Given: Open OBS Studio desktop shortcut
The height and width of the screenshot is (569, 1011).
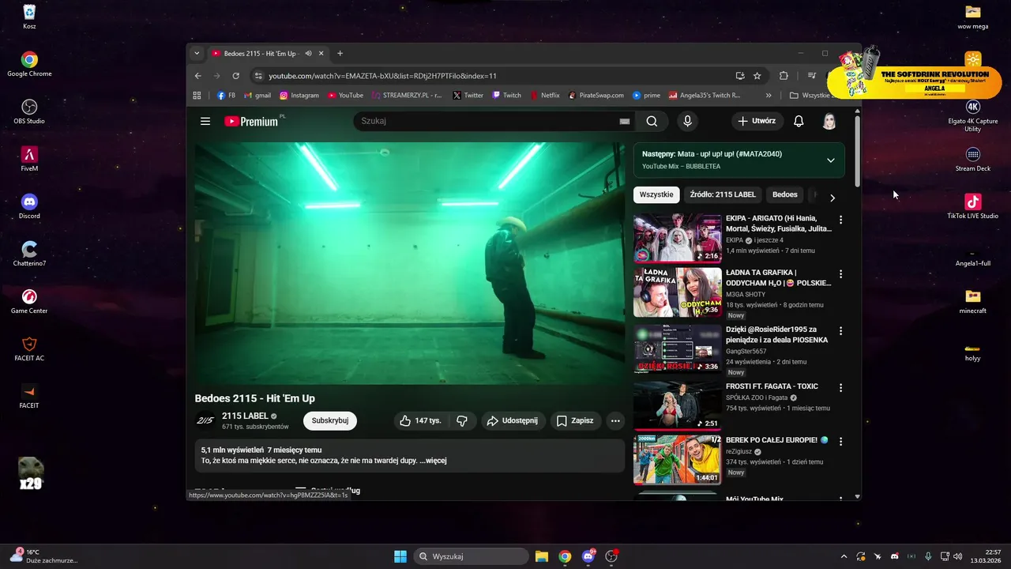Looking at the screenshot, I should pyautogui.click(x=29, y=111).
